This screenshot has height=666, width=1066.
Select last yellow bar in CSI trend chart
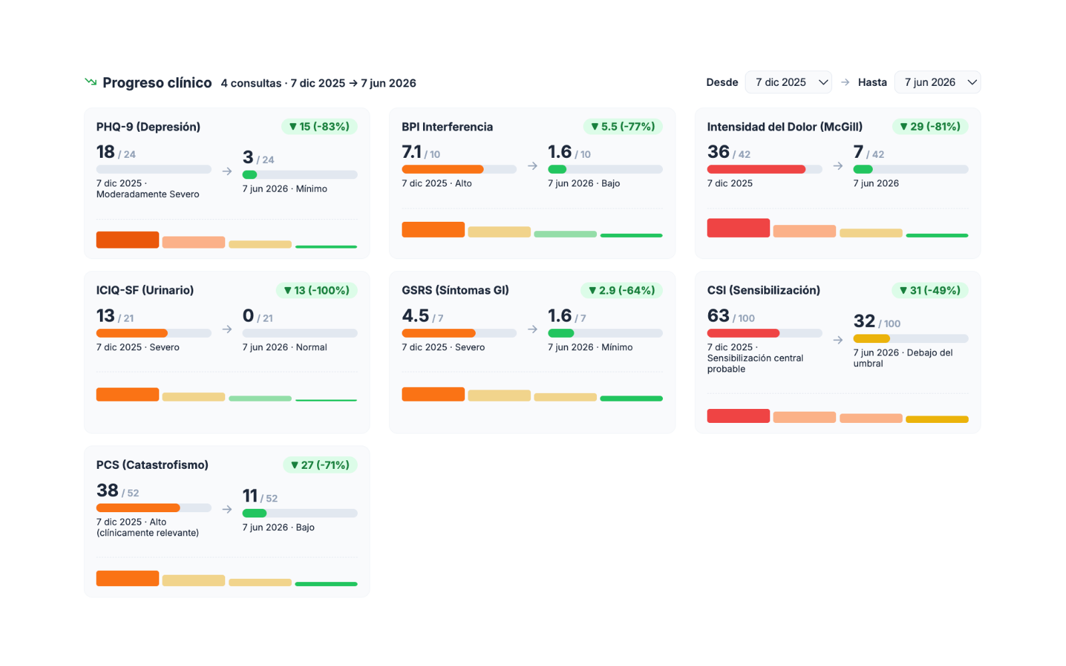coord(937,420)
